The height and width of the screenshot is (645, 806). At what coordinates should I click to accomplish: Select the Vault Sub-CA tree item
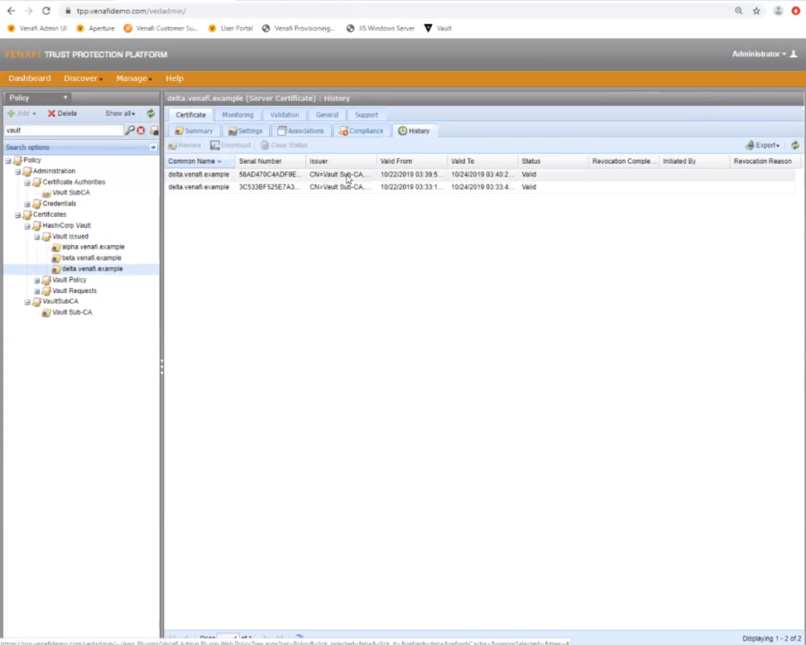(72, 312)
